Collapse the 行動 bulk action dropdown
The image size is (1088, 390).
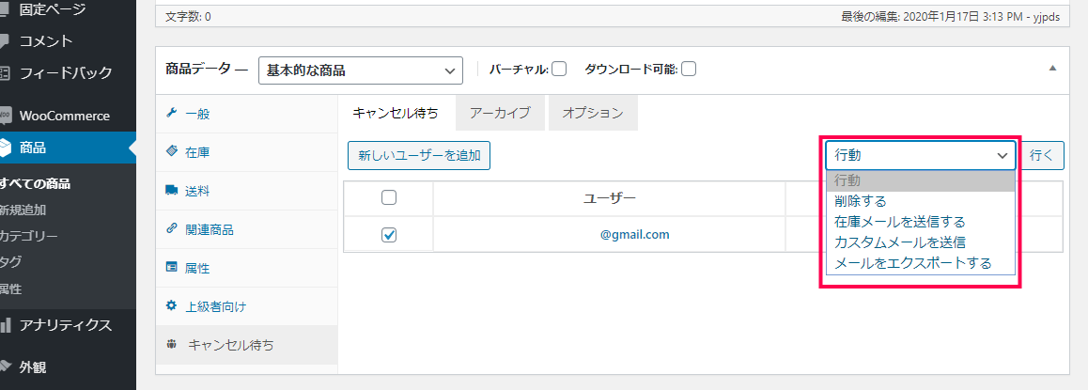coord(921,155)
